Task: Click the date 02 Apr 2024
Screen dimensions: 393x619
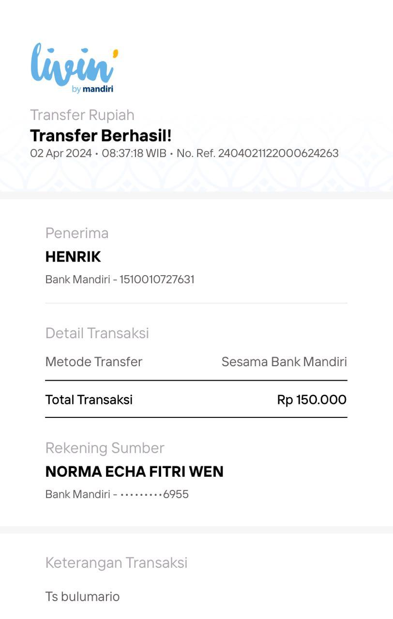Action: [x=61, y=153]
